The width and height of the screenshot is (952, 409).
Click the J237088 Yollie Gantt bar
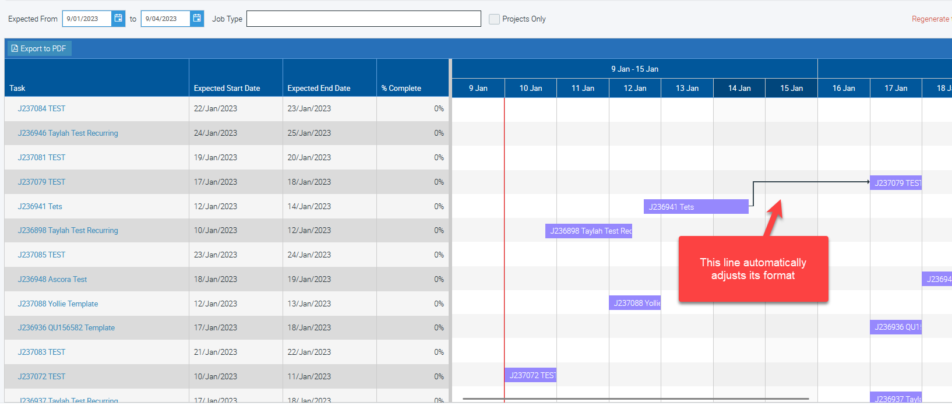635,304
